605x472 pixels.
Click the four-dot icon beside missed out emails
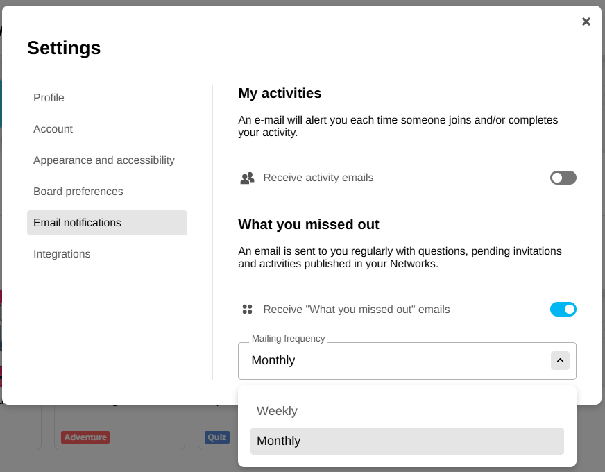tap(247, 310)
